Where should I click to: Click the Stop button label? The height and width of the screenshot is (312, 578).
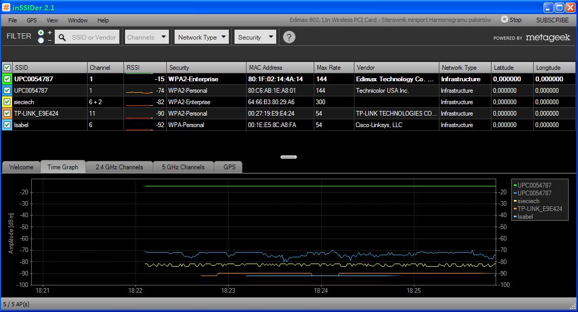tap(515, 20)
